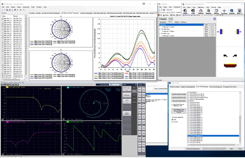Image resolution: width=245 pixels, height=158 pixels.
Task: Open the Report menu in RF Data Viewer
Action: pos(13,7)
